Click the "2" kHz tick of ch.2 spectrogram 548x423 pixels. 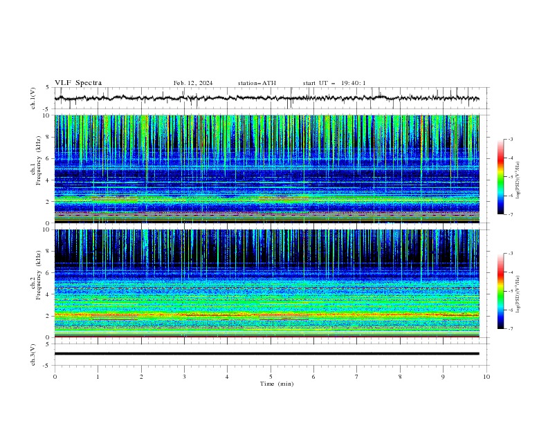pos(48,316)
